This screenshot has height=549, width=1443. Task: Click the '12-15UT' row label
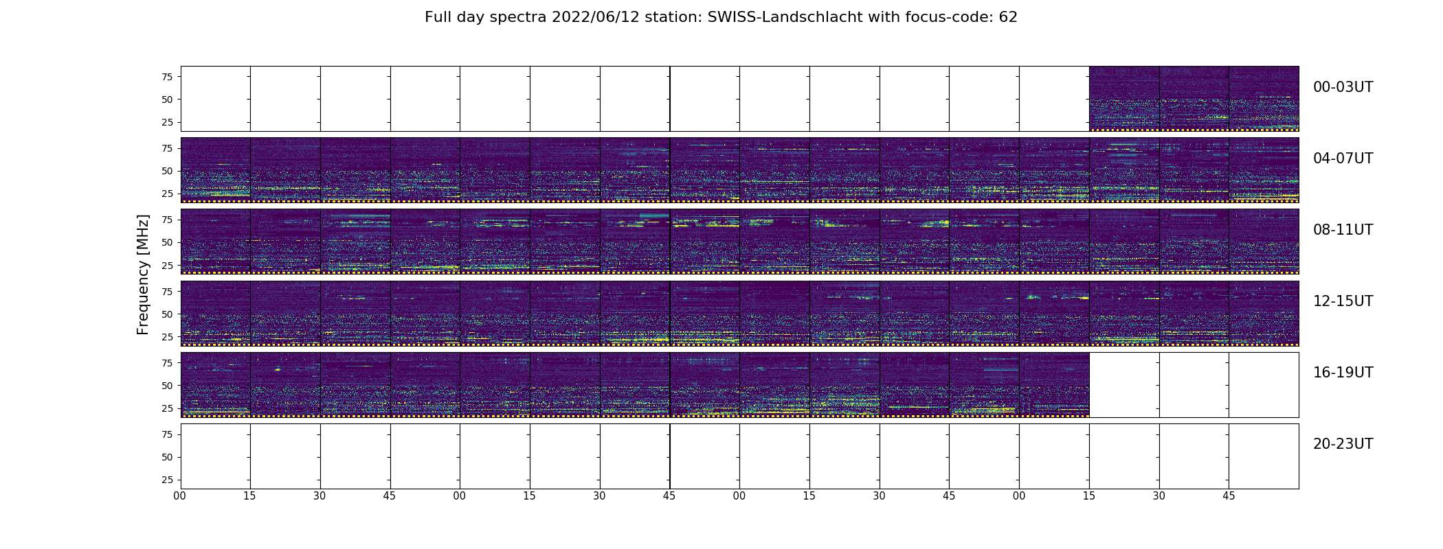(x=1343, y=301)
